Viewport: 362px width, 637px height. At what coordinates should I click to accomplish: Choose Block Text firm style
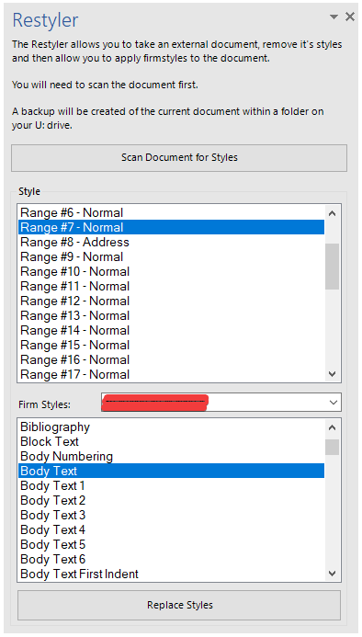pos(171,441)
